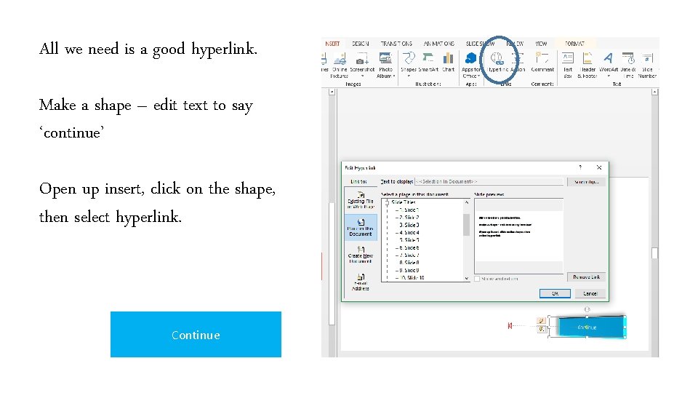Choose Create New Document link type
The height and width of the screenshot is (393, 698).
361,255
